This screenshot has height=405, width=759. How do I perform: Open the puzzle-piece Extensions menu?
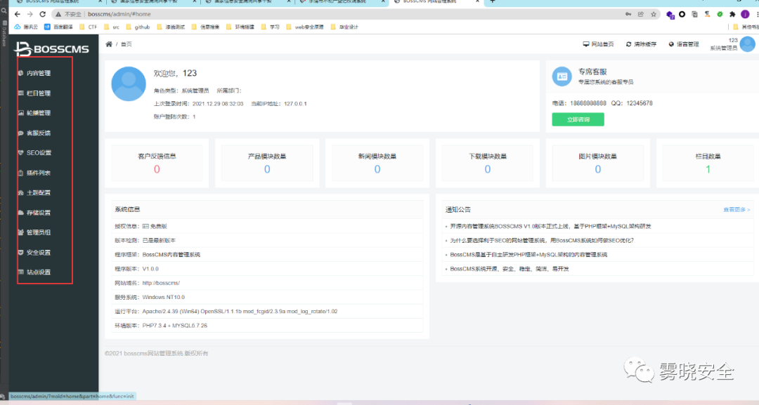732,15
